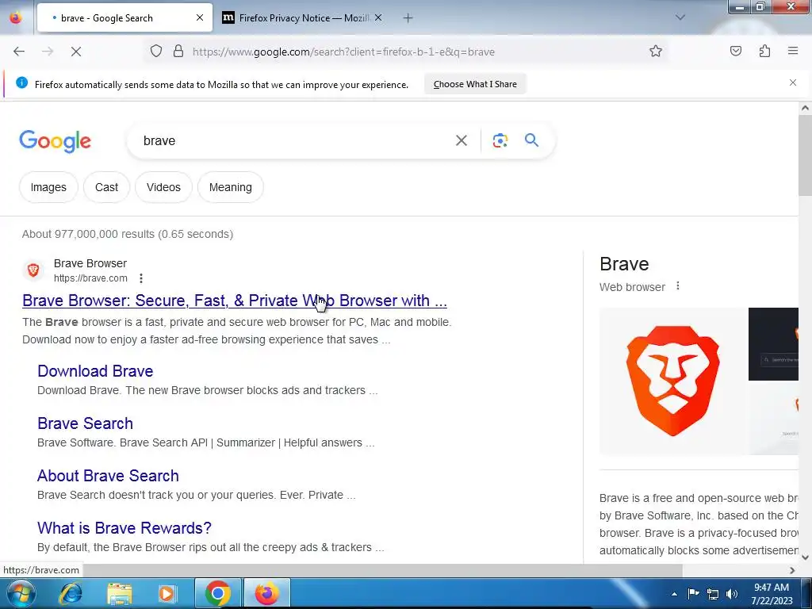Click the Brave Browser favicon in result
The width and height of the screenshot is (812, 609).
33,270
